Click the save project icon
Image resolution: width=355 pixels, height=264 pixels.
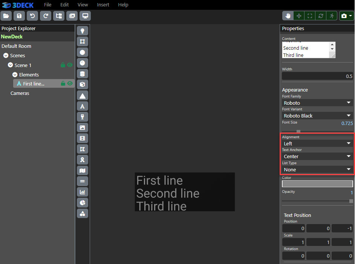click(x=19, y=16)
